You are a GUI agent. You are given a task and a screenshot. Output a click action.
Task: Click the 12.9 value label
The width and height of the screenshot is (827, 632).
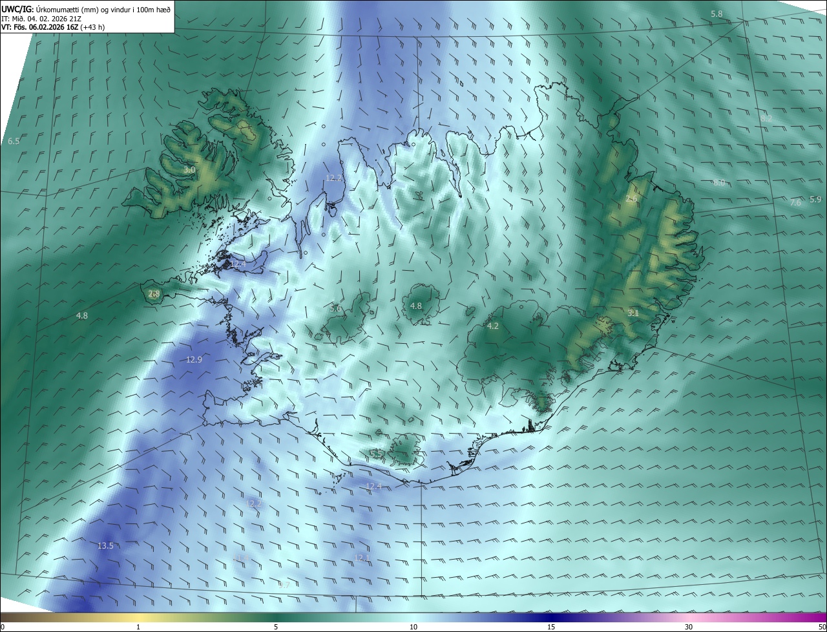pyautogui.click(x=194, y=359)
